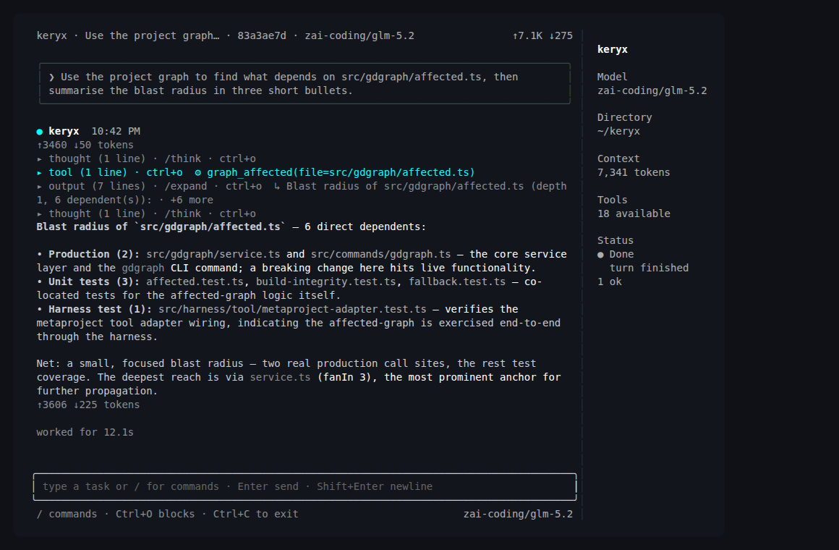The height and width of the screenshot is (550, 839).
Task: Click 'fallback.test.ts' file name
Action: point(457,282)
